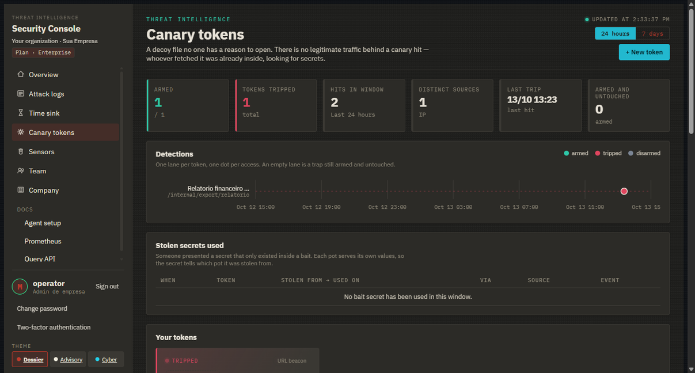The width and height of the screenshot is (695, 373).
Task: Click the Armed stat card
Action: [x=188, y=105]
